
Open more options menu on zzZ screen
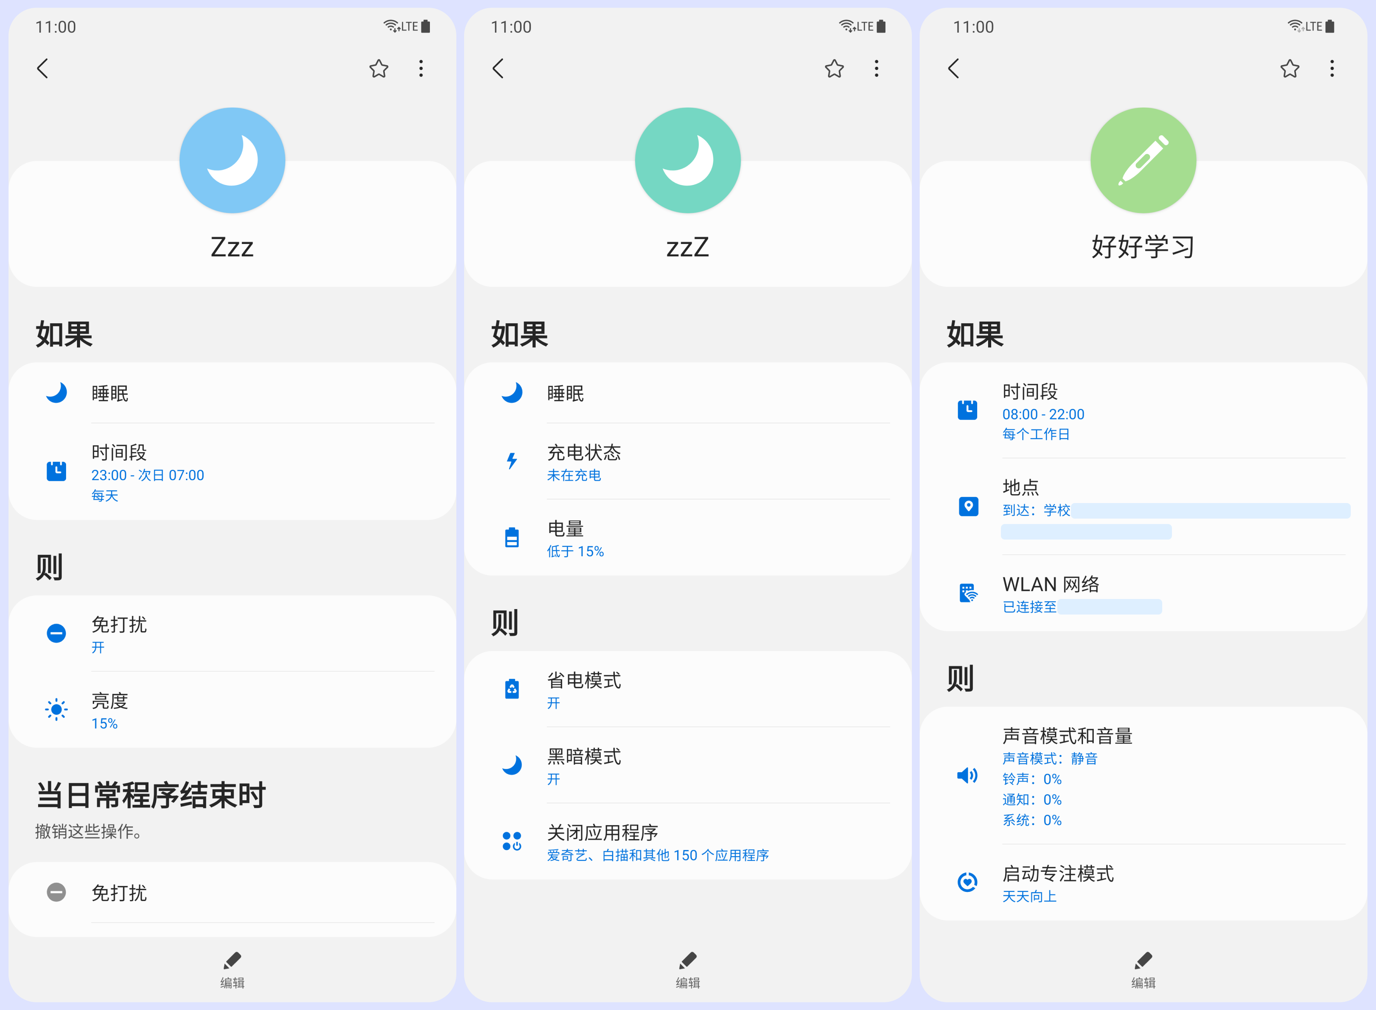[876, 68]
